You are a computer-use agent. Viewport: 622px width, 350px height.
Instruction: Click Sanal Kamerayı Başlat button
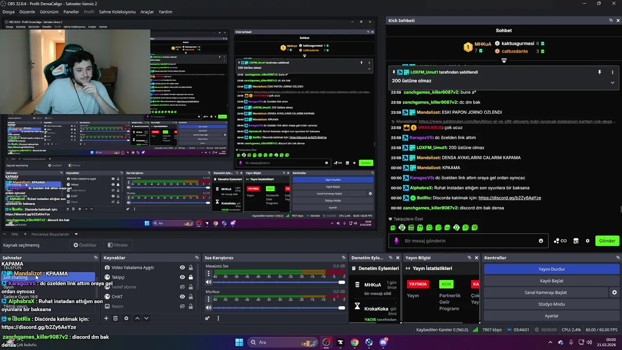pos(546,293)
